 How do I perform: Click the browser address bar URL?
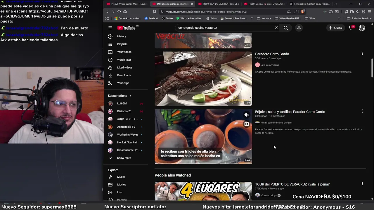pos(206,12)
